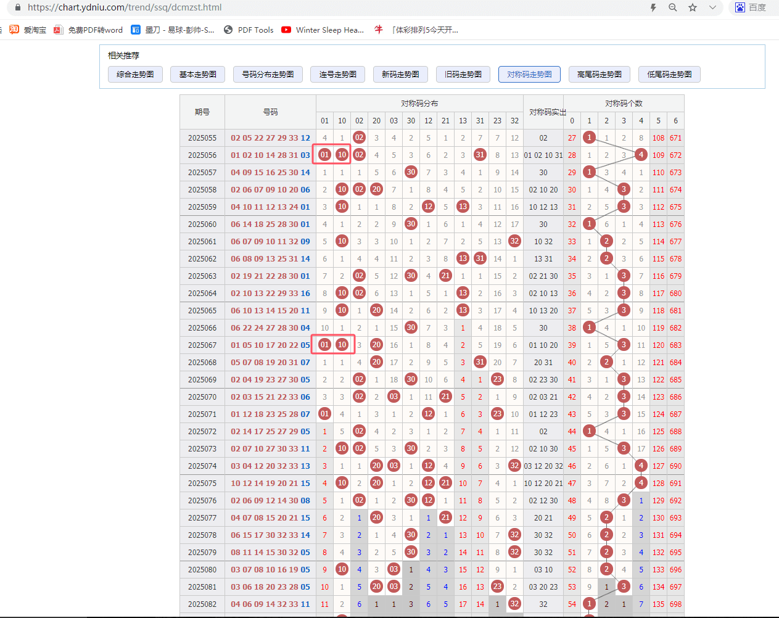Click the padlock site security icon
The image size is (779, 618).
17,7
